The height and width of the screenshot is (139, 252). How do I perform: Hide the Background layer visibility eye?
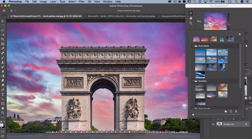click(213, 124)
